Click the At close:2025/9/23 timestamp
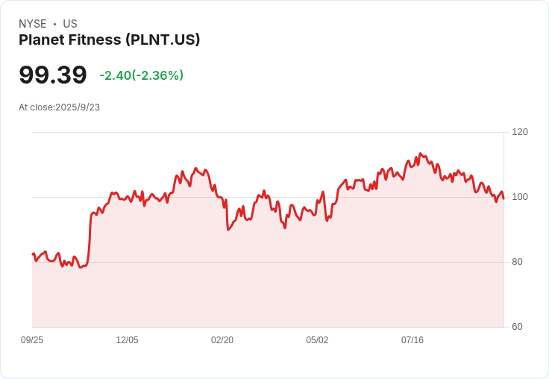Screen dimensions: 549x379 tap(59, 107)
